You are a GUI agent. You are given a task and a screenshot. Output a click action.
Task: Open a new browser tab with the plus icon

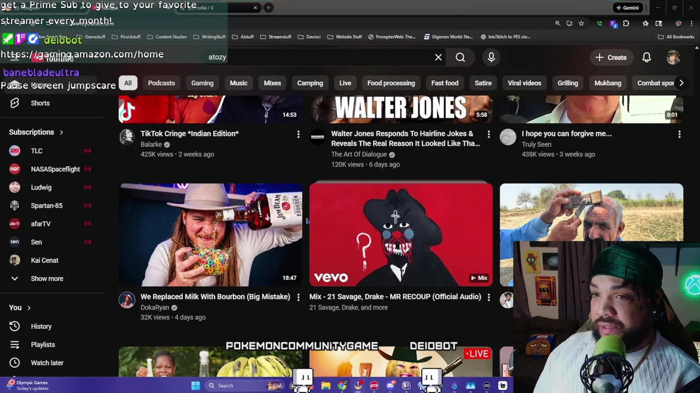click(x=269, y=8)
